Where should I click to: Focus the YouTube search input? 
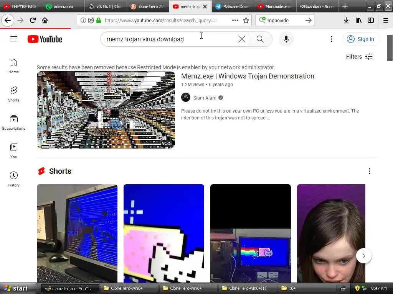pyautogui.click(x=170, y=39)
